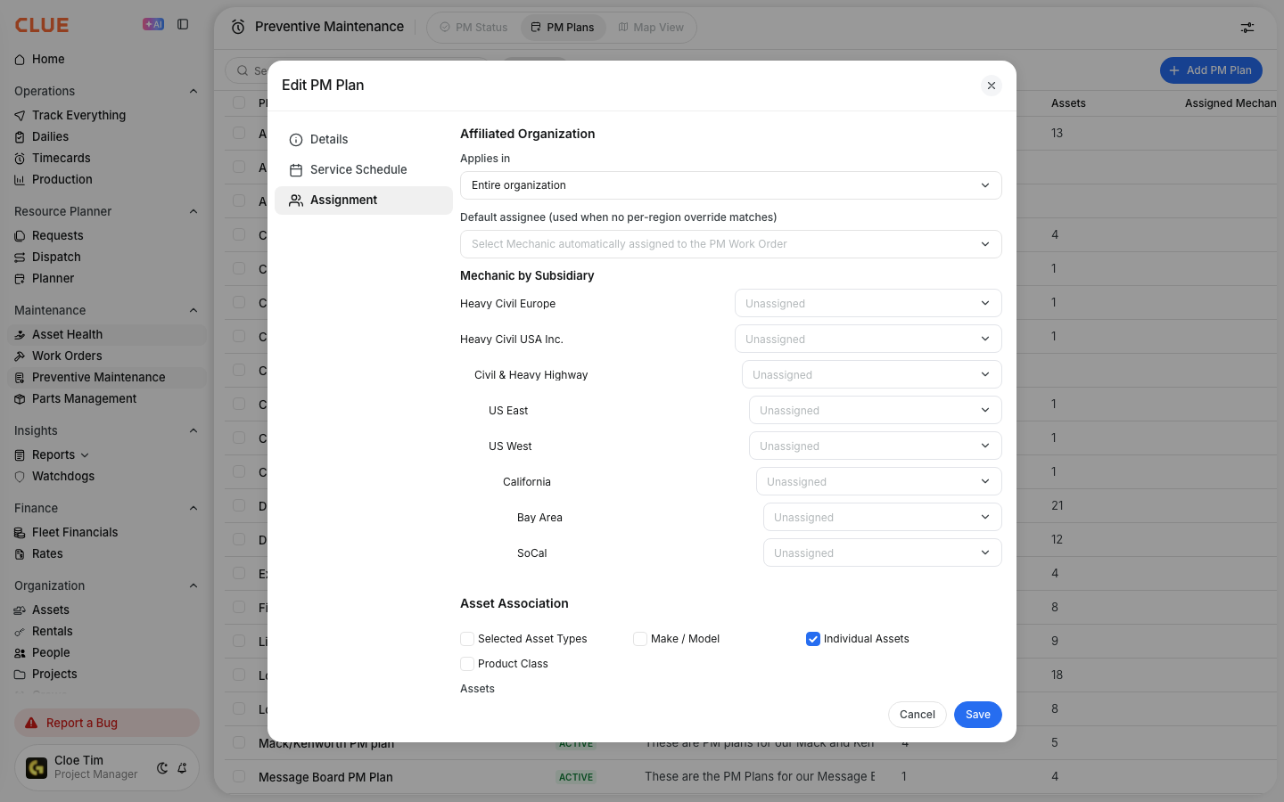Click the filter settings sliders icon
Viewport: 1284px width, 802px height.
click(1247, 28)
